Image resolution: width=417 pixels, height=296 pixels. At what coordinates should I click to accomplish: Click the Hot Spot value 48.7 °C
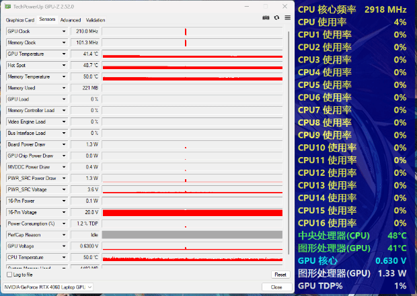(85, 65)
